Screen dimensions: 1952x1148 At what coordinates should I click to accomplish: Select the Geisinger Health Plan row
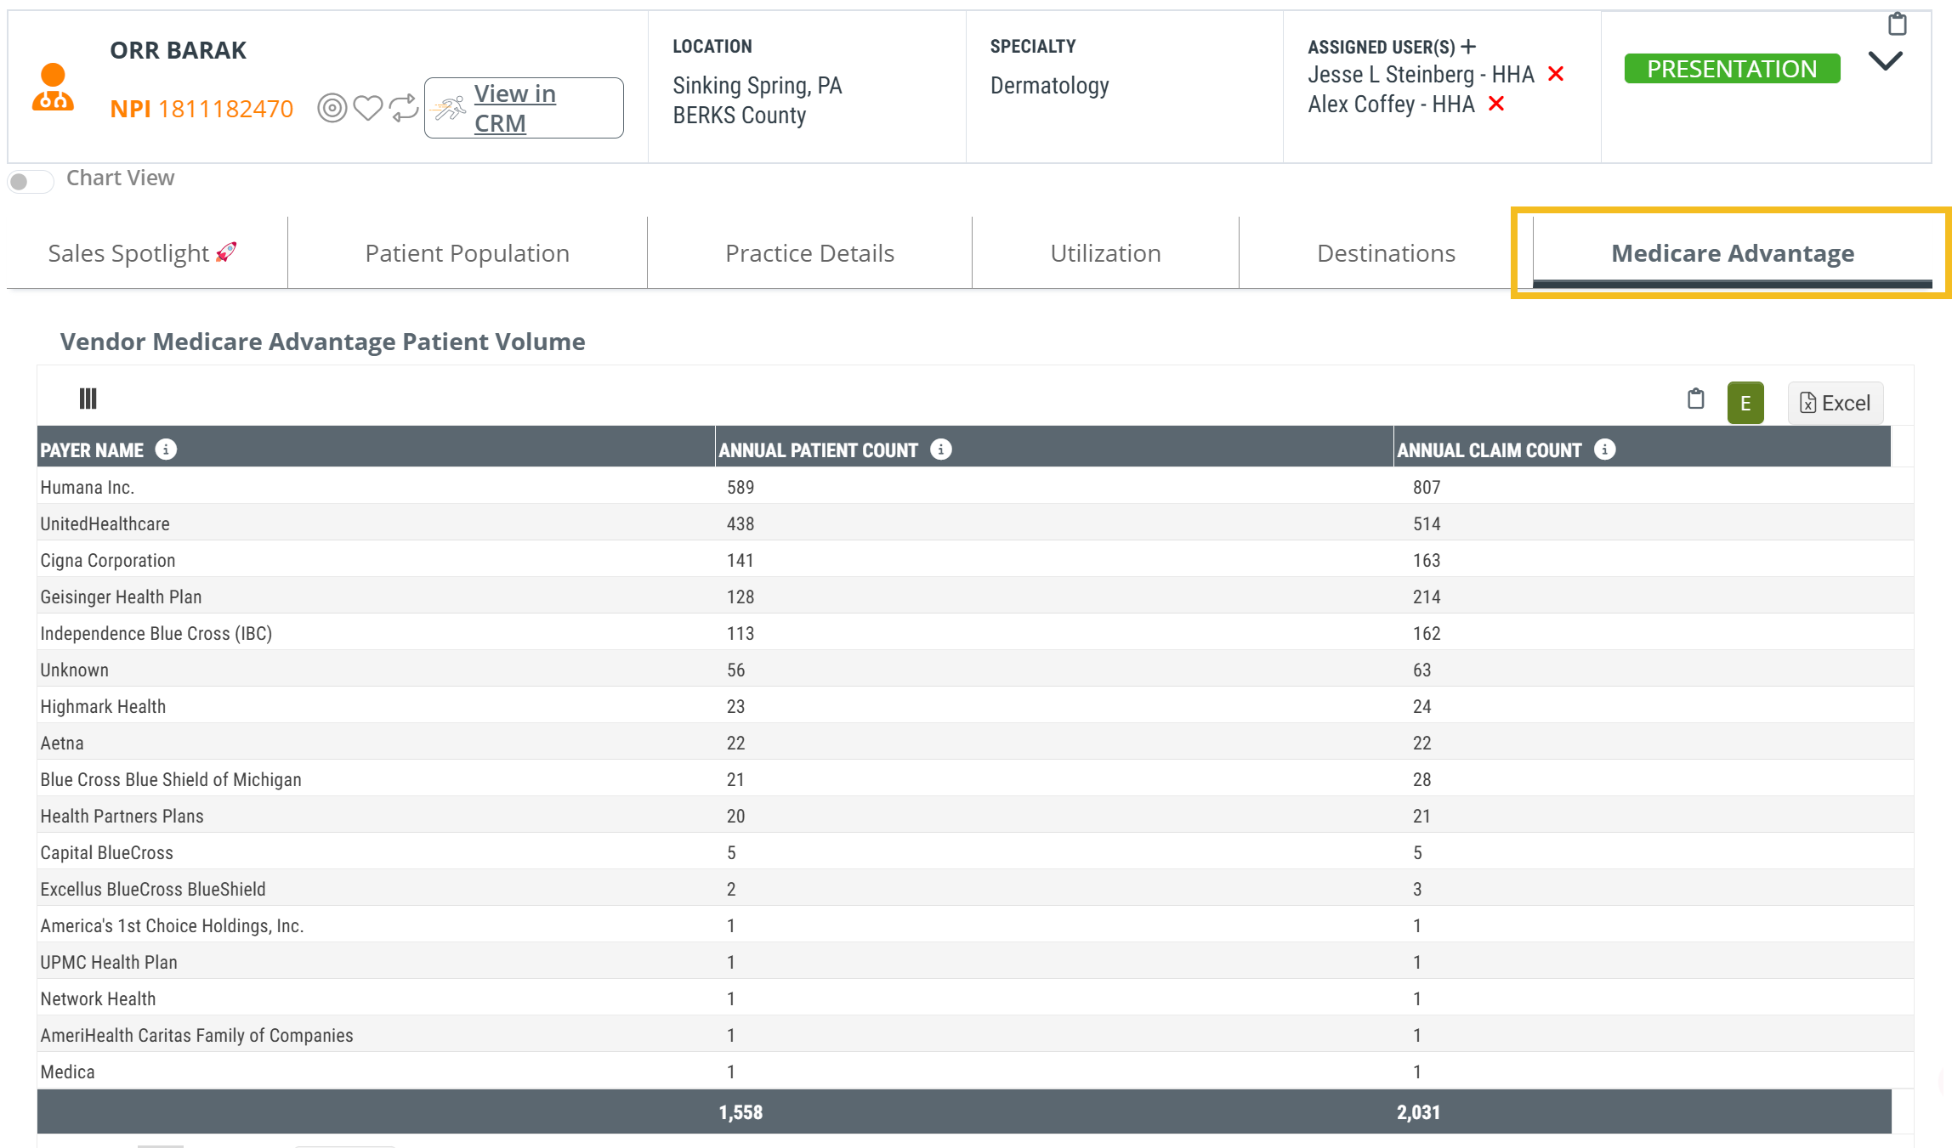tap(975, 597)
